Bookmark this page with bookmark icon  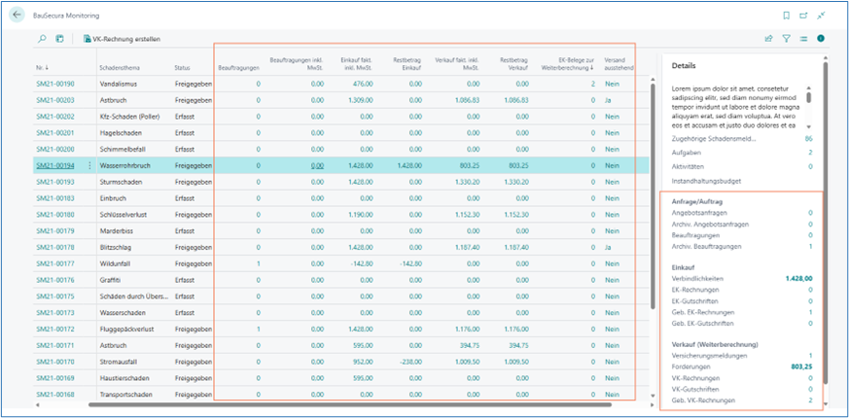pyautogui.click(x=786, y=16)
